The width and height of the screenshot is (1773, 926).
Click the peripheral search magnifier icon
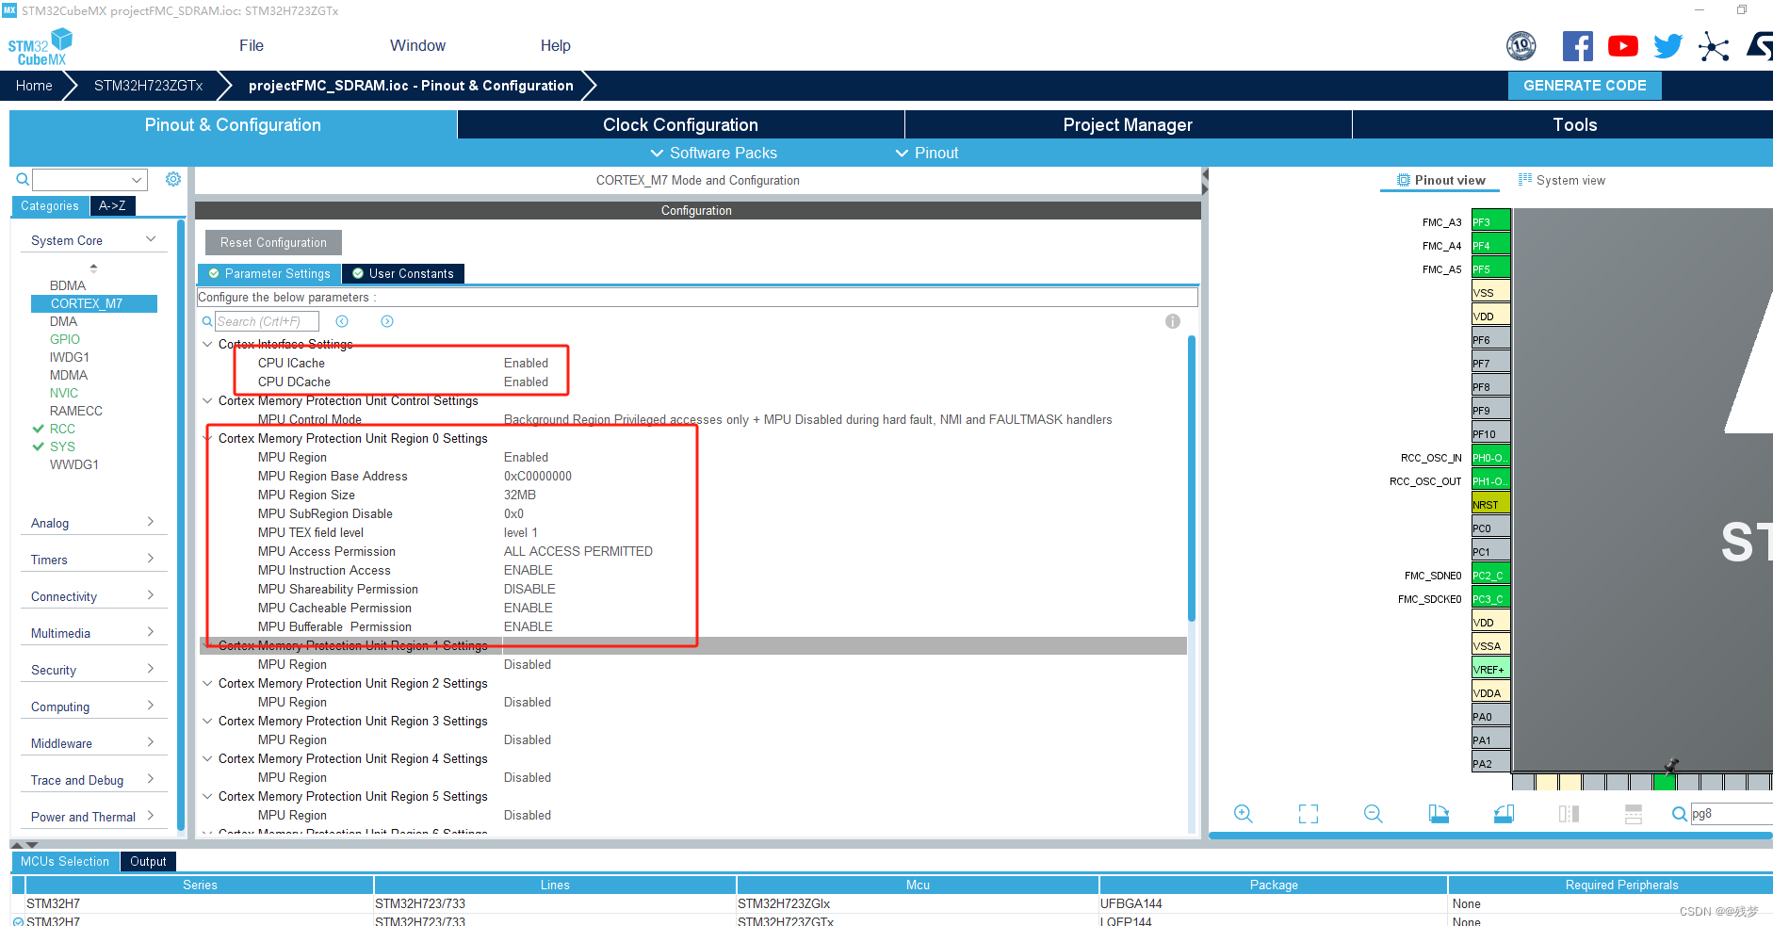point(23,179)
